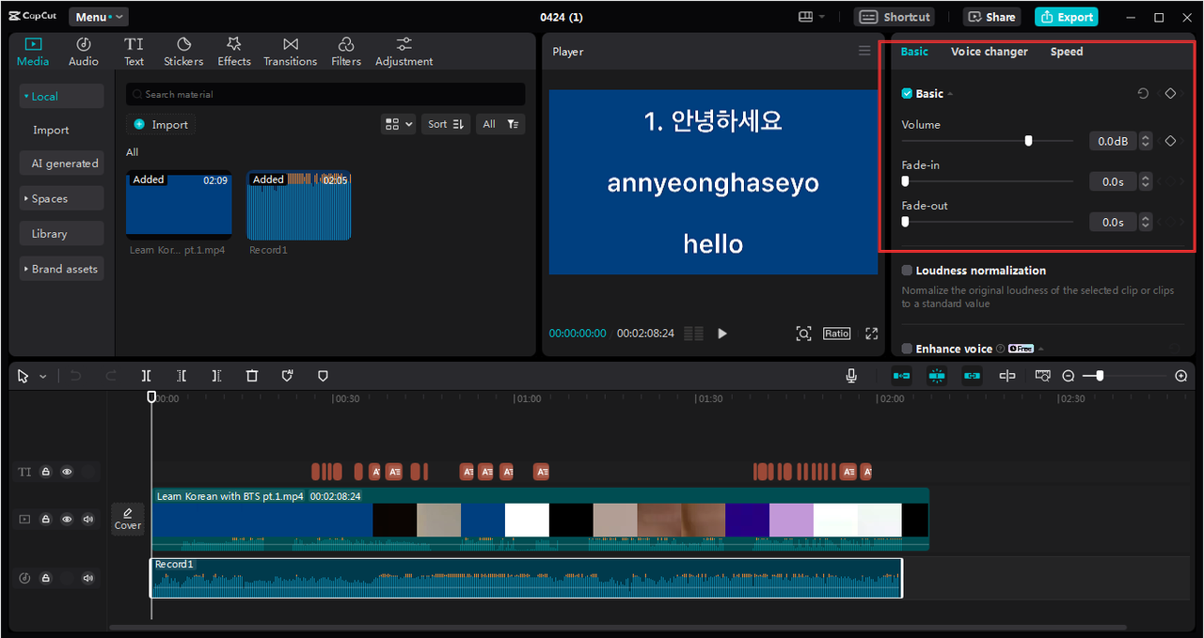
Task: Expand the Spaces section in sidebar
Action: [x=61, y=198]
